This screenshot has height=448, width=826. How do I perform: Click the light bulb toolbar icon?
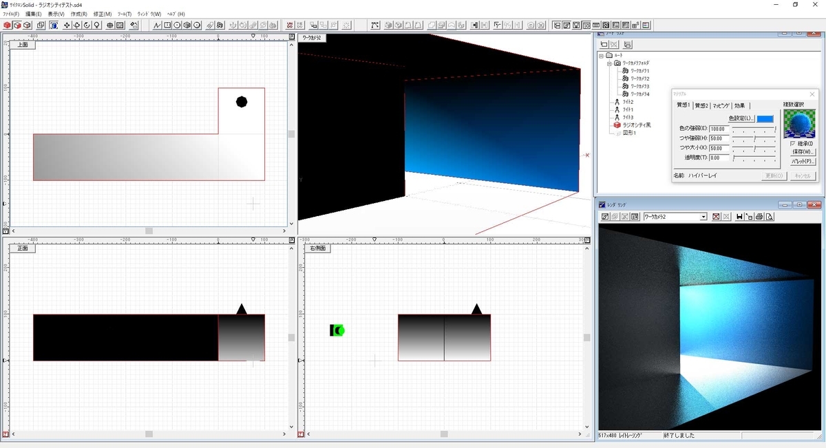click(97, 25)
